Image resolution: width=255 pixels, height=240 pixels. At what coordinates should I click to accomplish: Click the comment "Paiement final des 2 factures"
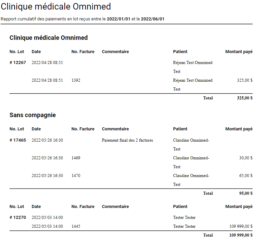click(x=127, y=140)
